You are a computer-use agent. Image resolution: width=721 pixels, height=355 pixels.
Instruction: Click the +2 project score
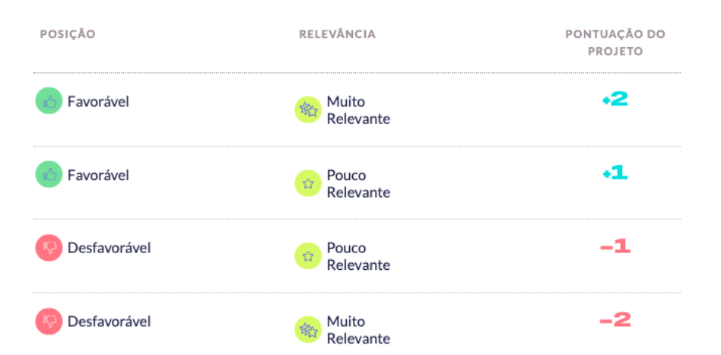pyautogui.click(x=615, y=100)
